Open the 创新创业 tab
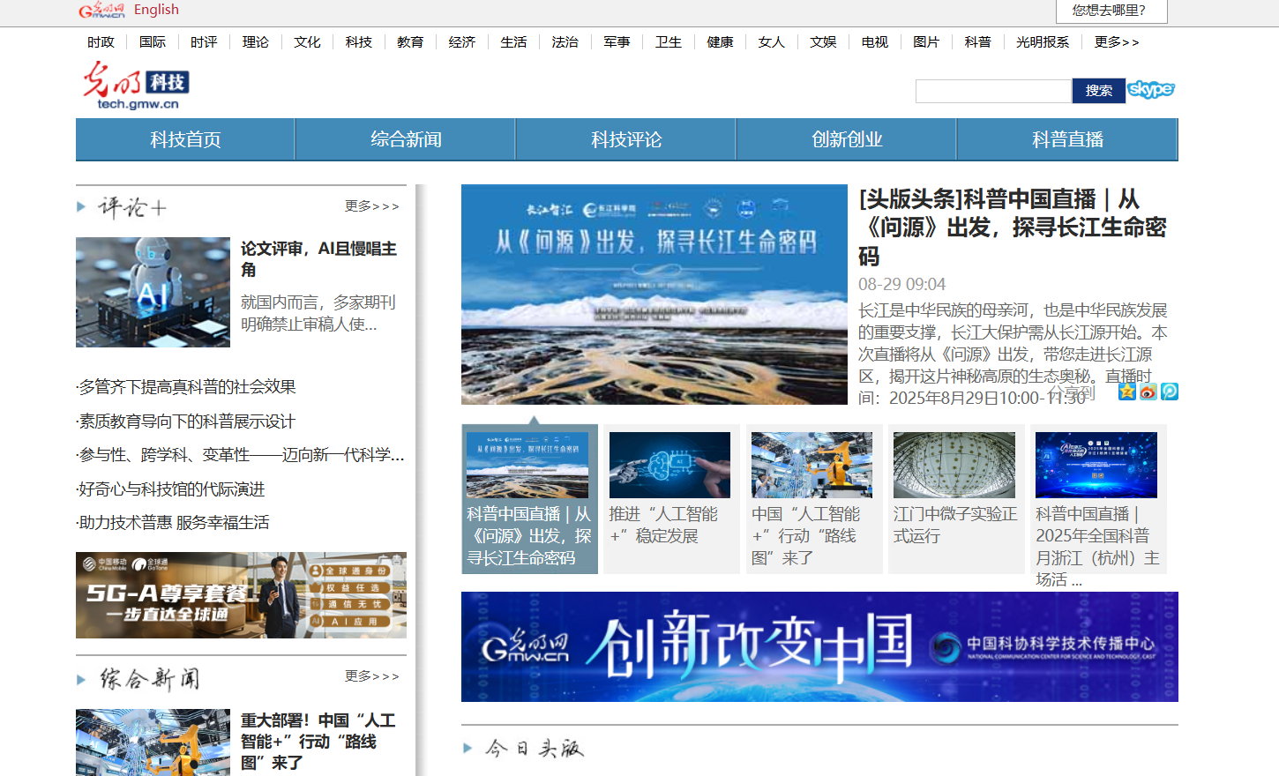The height and width of the screenshot is (776, 1279). 847,139
